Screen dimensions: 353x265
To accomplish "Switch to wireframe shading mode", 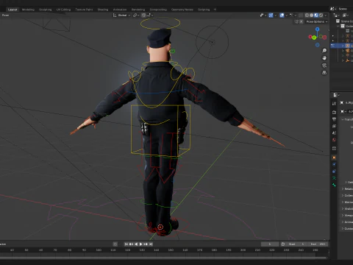I will click(x=307, y=15).
